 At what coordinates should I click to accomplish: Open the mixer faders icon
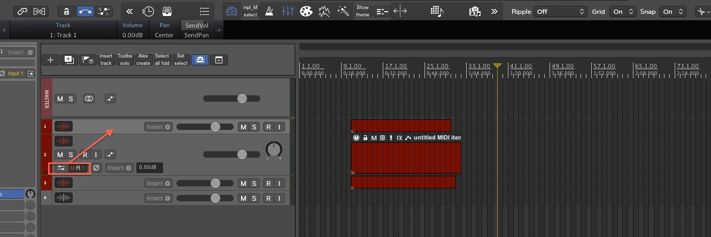coord(288,11)
